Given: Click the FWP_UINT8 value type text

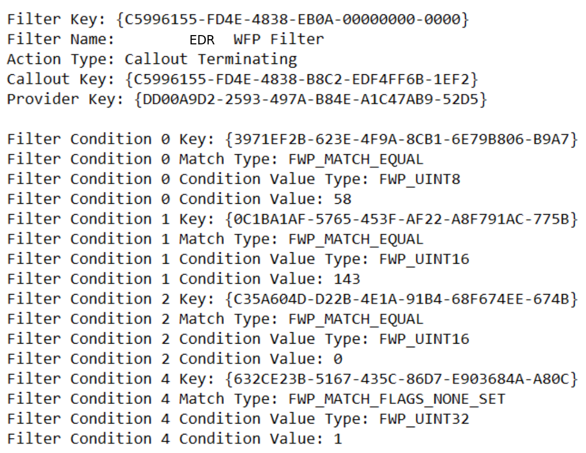Looking at the screenshot, I should [x=419, y=179].
